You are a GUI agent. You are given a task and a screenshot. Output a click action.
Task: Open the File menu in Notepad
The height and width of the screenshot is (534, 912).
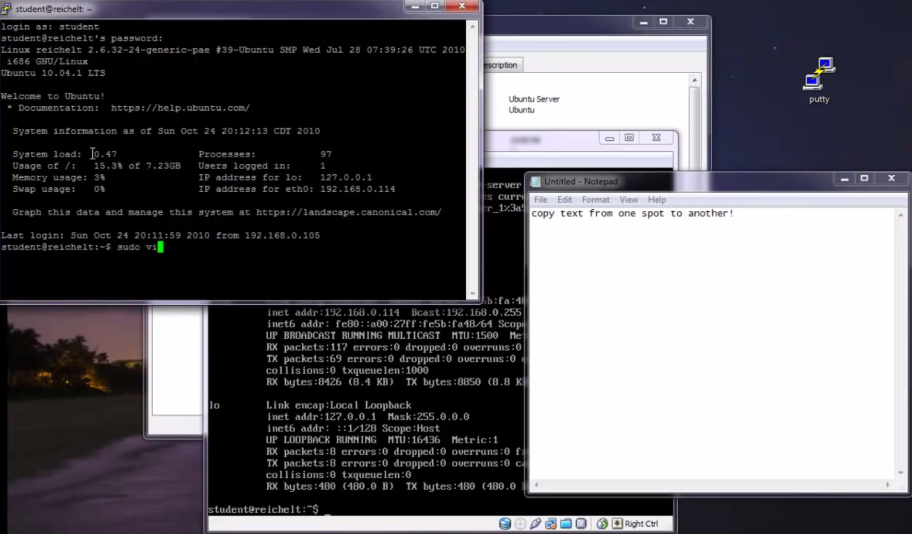tap(541, 199)
